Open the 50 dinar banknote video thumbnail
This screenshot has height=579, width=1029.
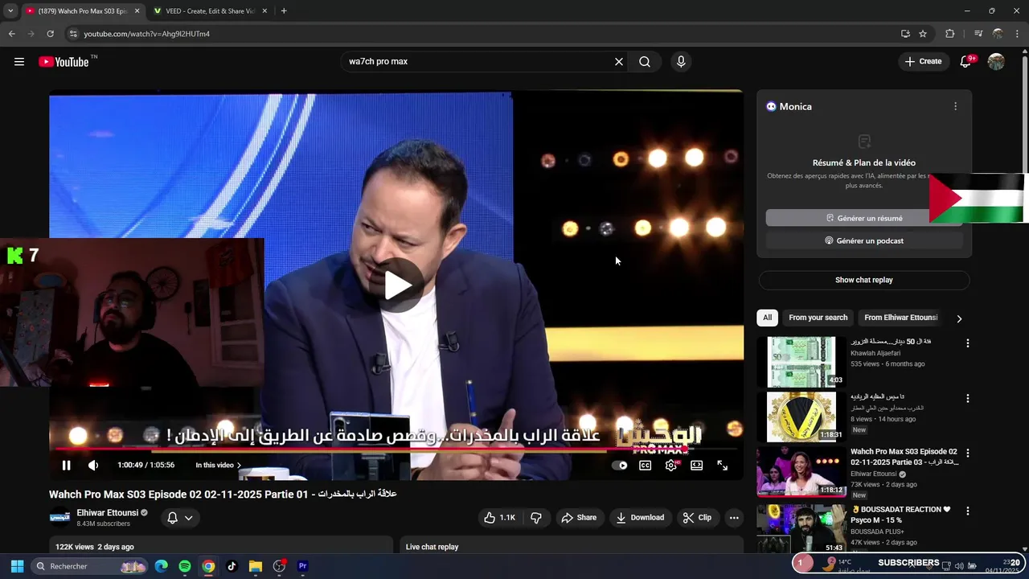click(x=801, y=362)
